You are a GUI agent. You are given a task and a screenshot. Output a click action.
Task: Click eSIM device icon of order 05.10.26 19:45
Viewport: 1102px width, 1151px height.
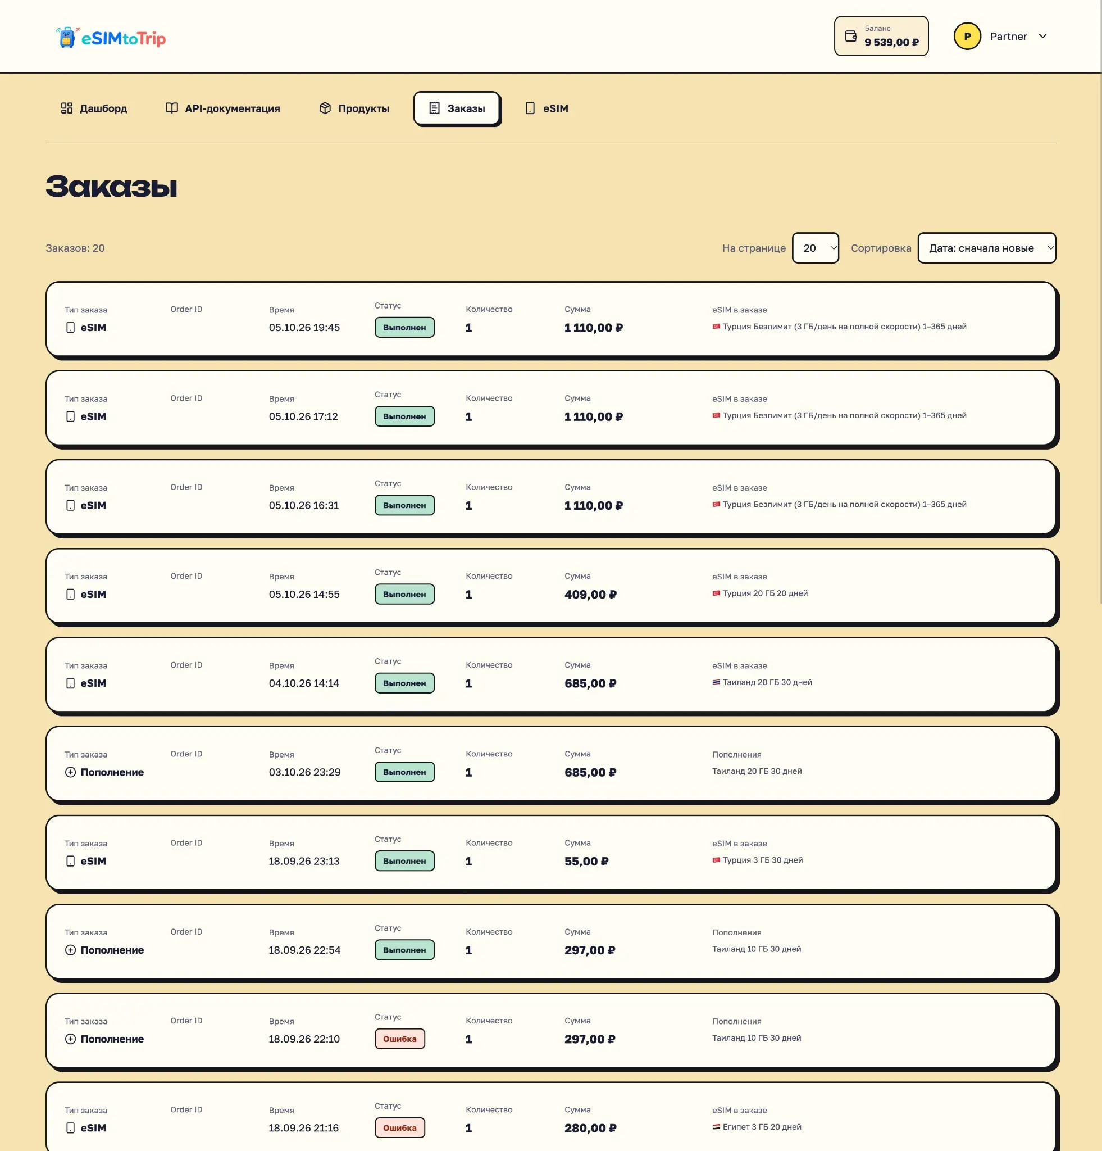click(x=70, y=328)
